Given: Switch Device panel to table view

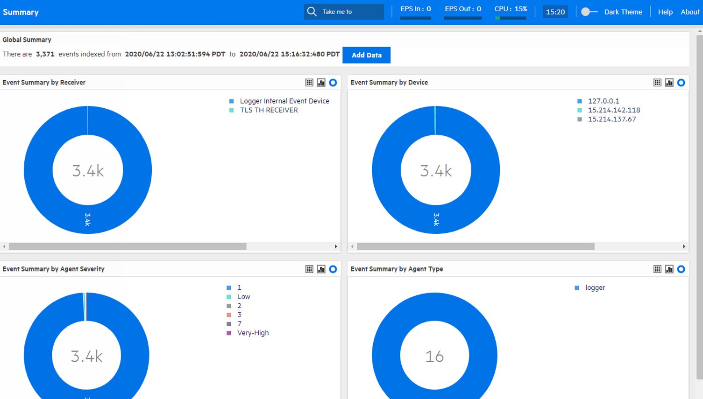Looking at the screenshot, I should click(x=657, y=83).
